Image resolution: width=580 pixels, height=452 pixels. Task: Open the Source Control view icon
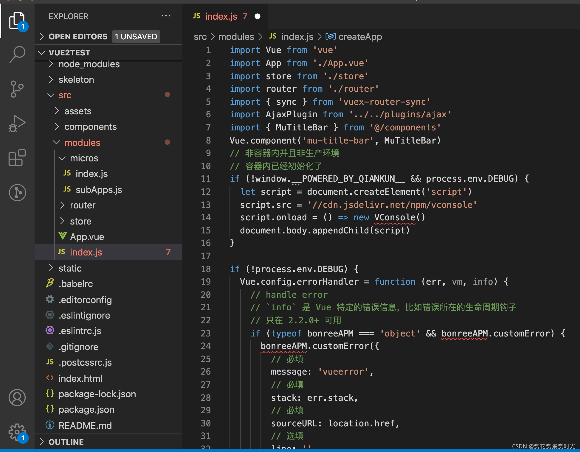17,89
